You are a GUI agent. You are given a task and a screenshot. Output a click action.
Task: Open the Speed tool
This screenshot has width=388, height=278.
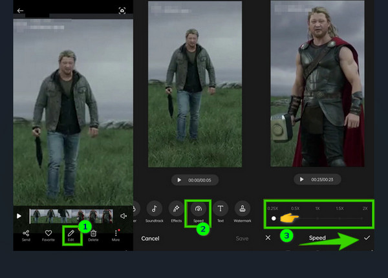(199, 212)
